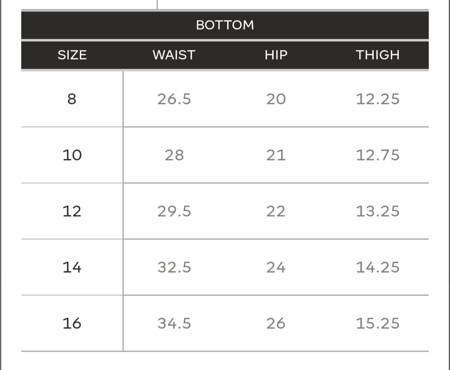Select hip value 22 for size 12
The width and height of the screenshot is (450, 370).
point(276,211)
